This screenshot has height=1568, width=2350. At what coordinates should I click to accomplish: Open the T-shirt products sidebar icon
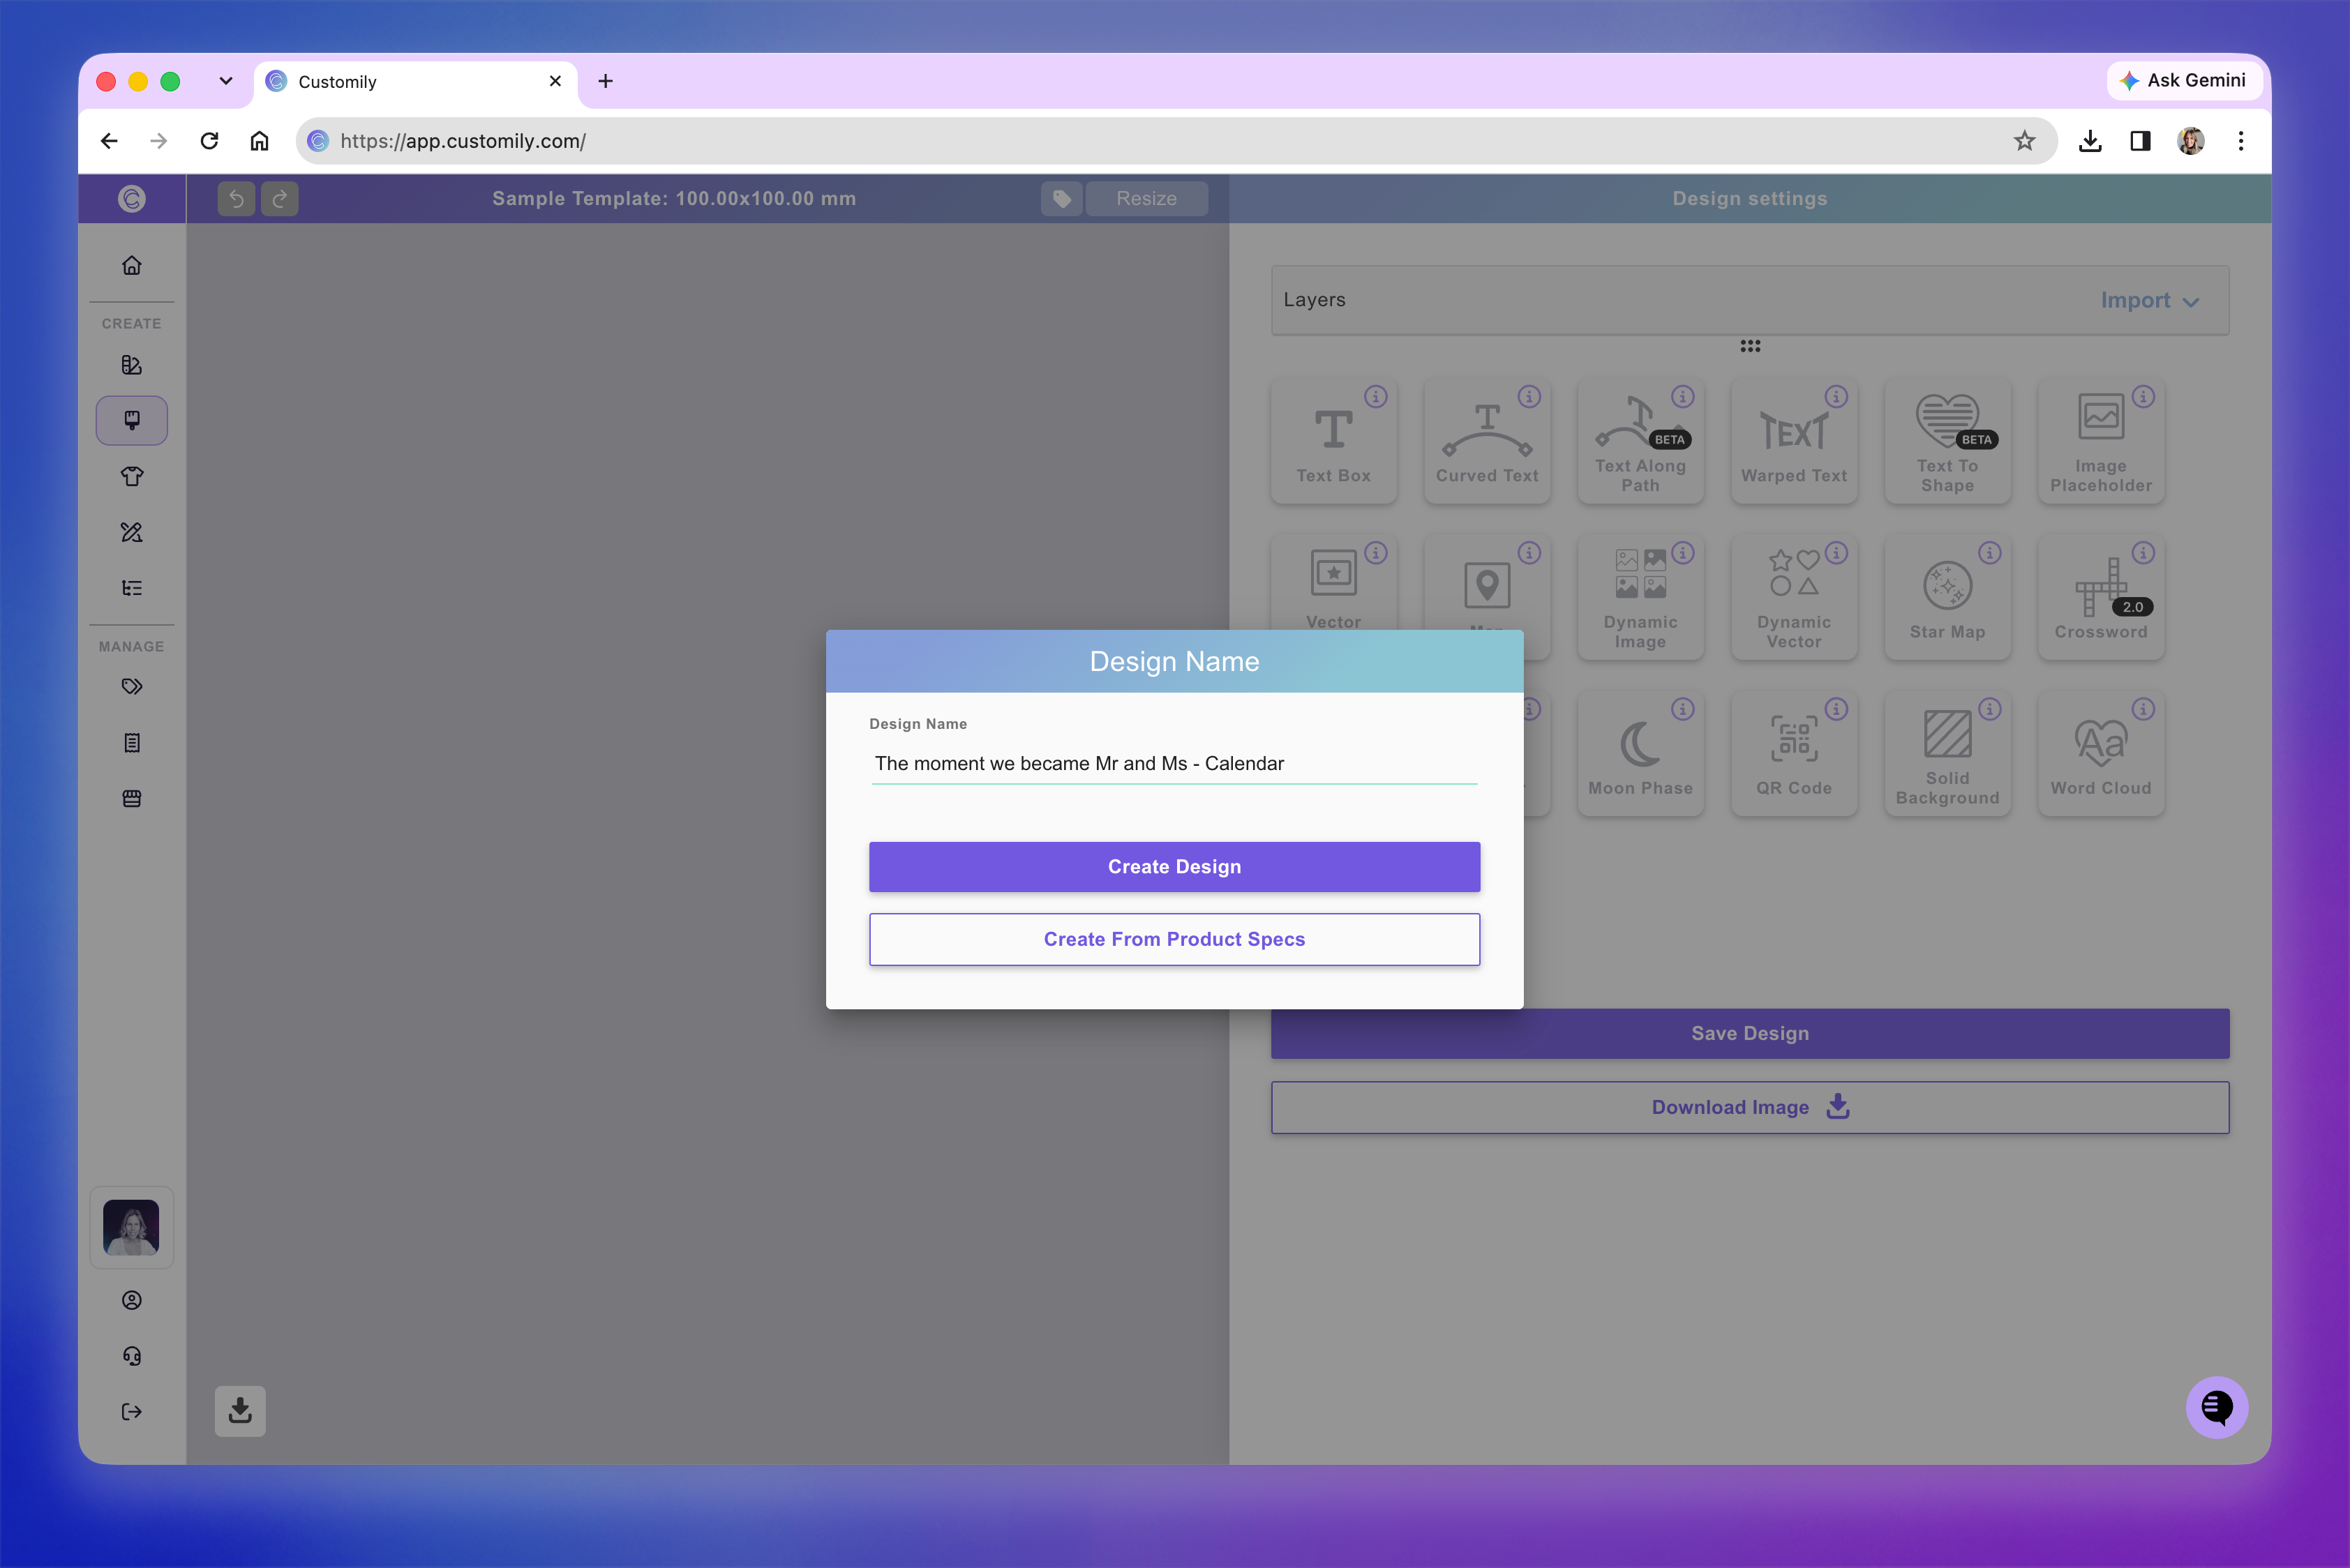(131, 476)
